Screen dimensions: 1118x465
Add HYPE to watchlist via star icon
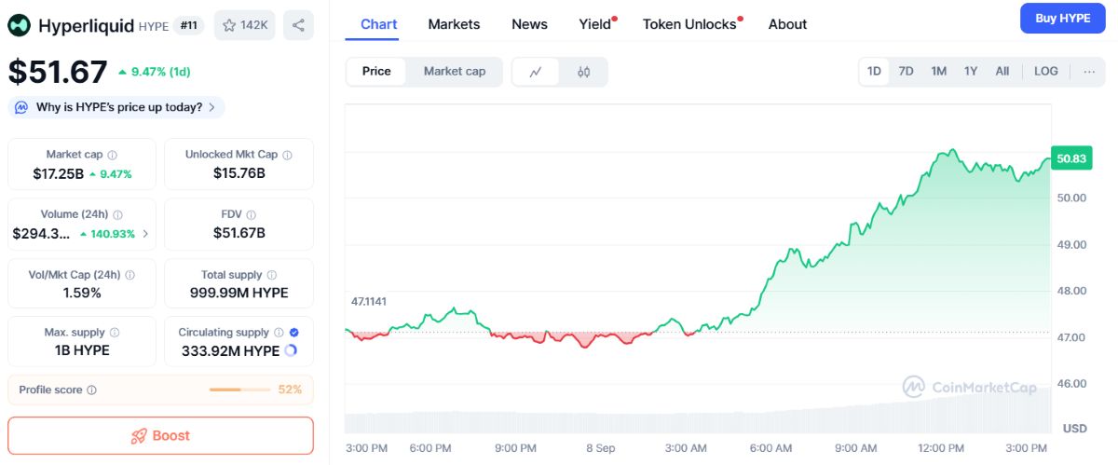229,25
